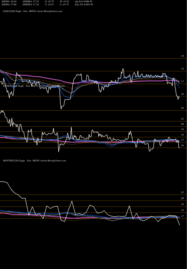Click the MONTHLY(50) Eagle View chart title
The width and height of the screenshot is (187, 269).
[x=34, y=161]
